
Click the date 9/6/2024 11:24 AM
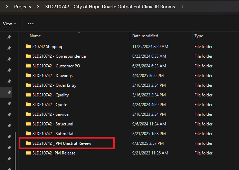point(149,124)
